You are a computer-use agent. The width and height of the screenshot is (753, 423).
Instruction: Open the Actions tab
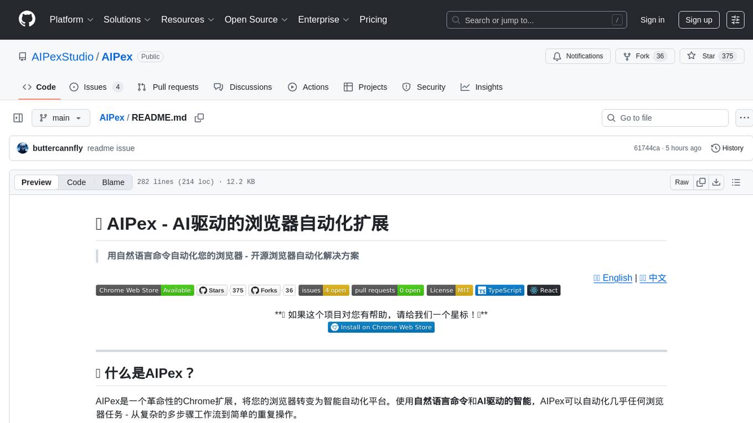(x=308, y=87)
